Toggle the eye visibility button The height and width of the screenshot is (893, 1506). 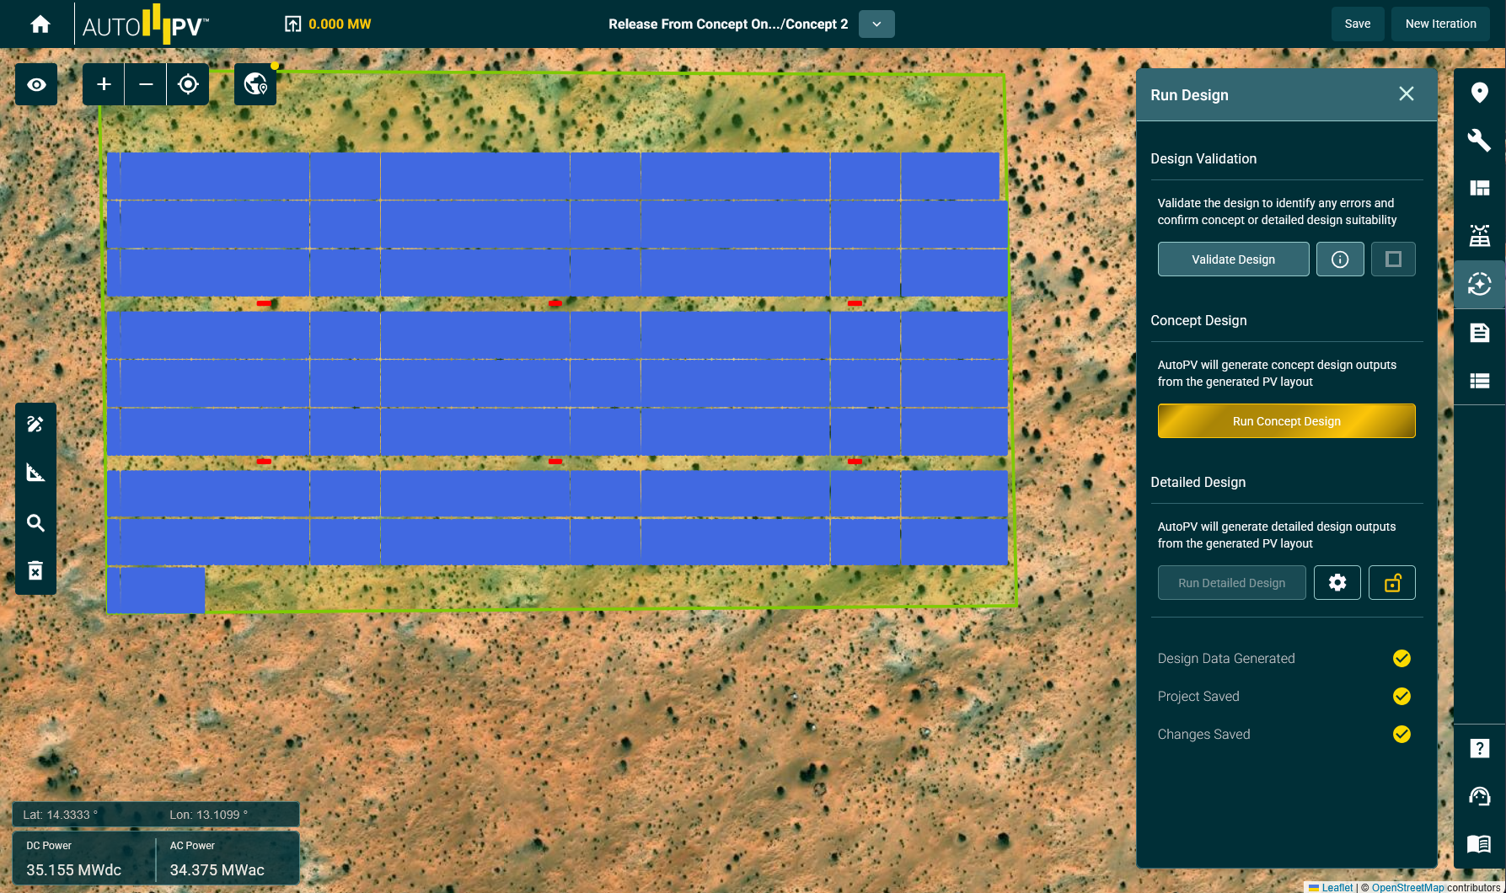(x=36, y=84)
